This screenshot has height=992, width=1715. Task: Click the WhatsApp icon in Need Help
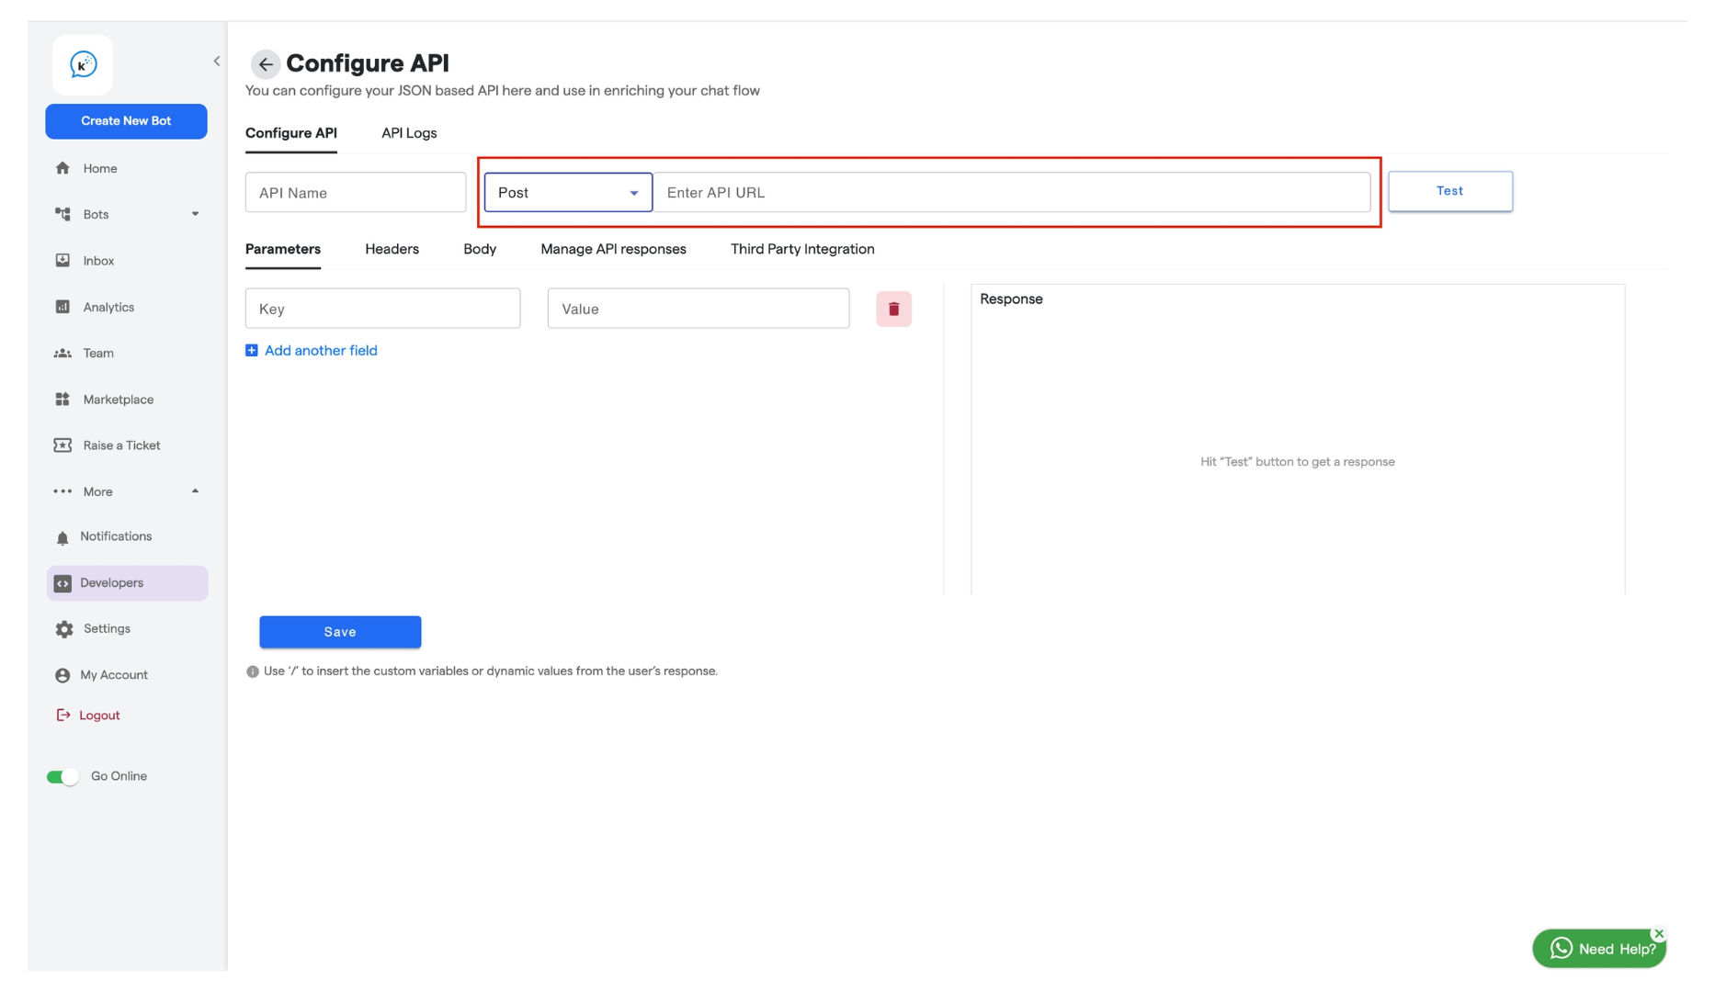pyautogui.click(x=1561, y=949)
